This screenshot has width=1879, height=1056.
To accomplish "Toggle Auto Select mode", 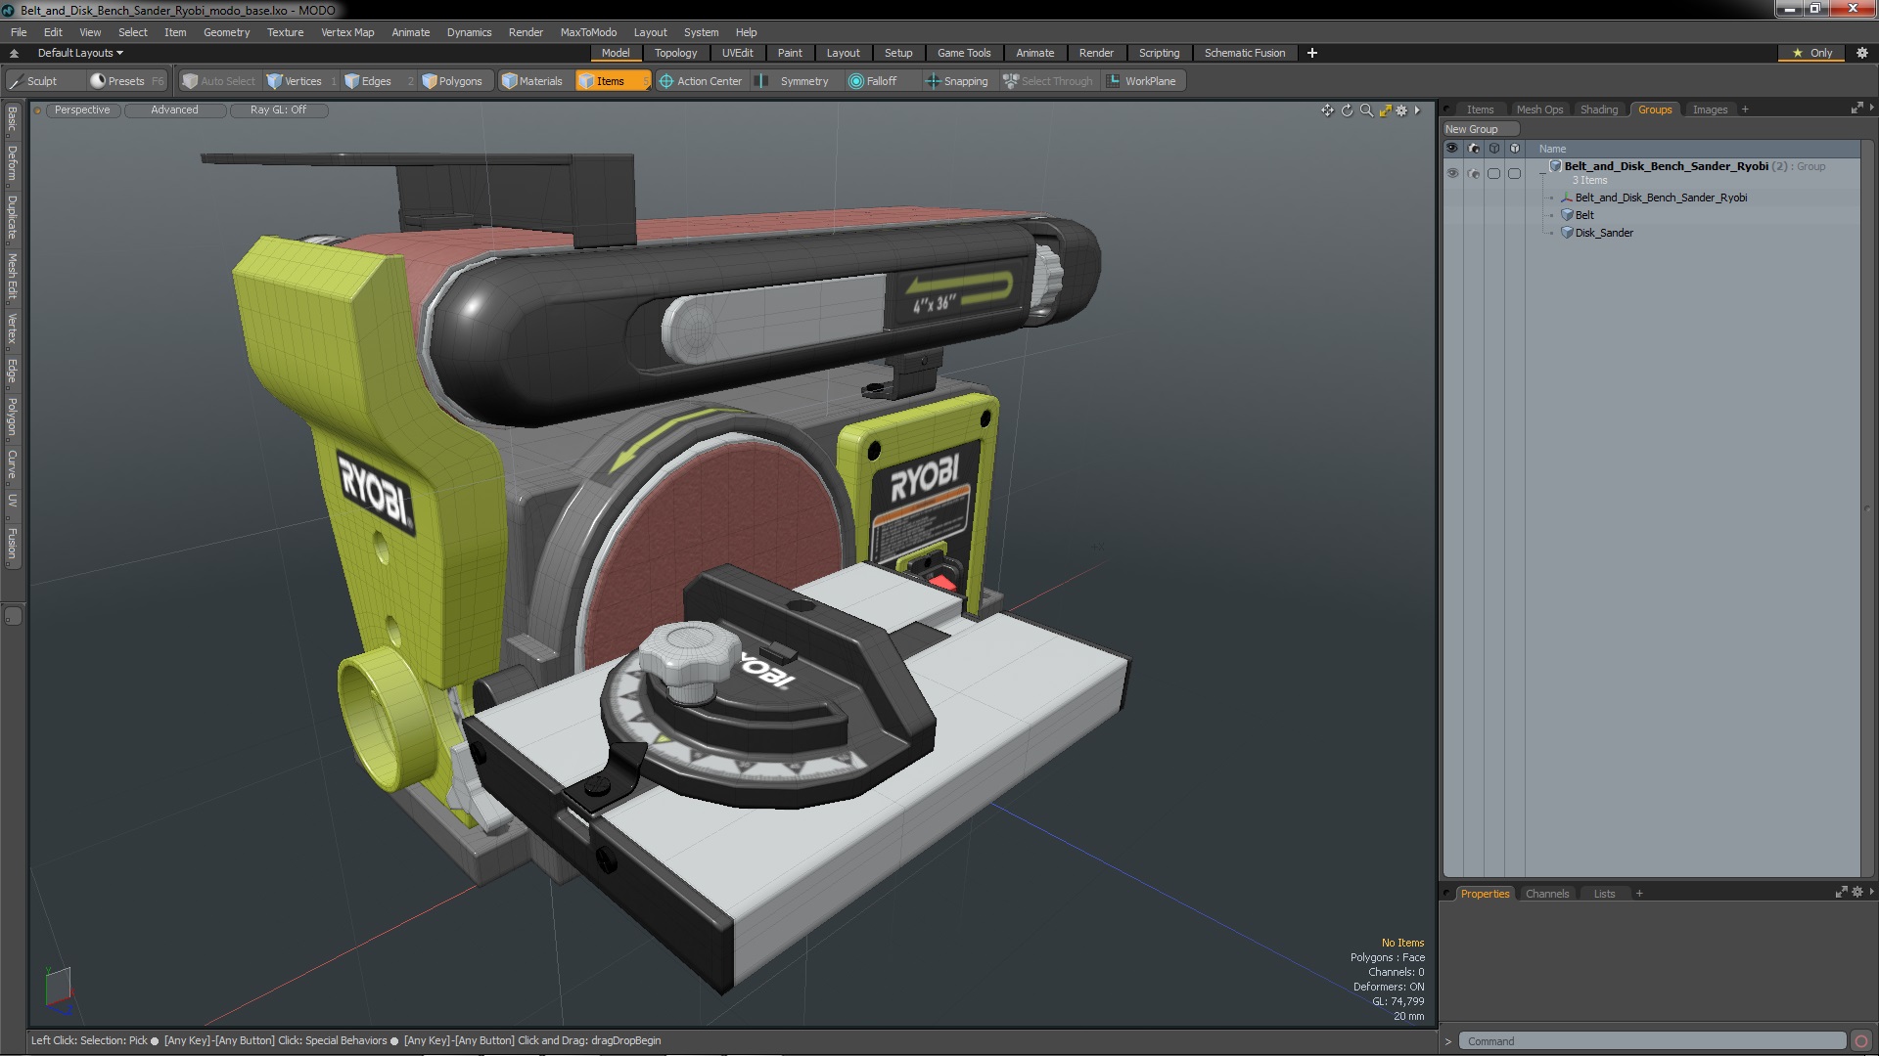I will 218,81.
